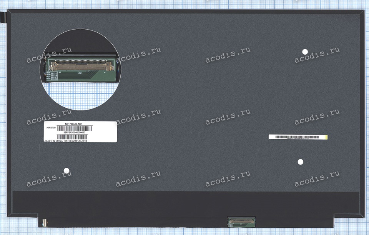Viewport: 369px width, 235px height.
Task: Click the CT: CLSVR01JBJI018 code text
Action: coord(76,141)
